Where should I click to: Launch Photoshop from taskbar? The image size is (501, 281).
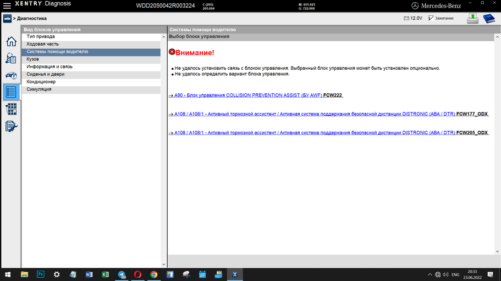(x=41, y=274)
